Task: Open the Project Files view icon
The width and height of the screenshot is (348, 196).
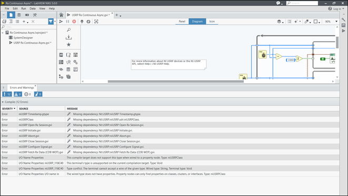Action: (x=11, y=15)
